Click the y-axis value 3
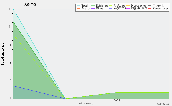172x106 pixels. click(x=11, y=81)
